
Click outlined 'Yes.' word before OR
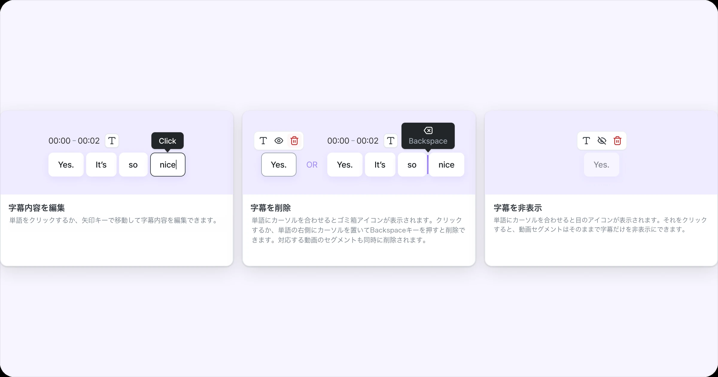click(x=279, y=165)
